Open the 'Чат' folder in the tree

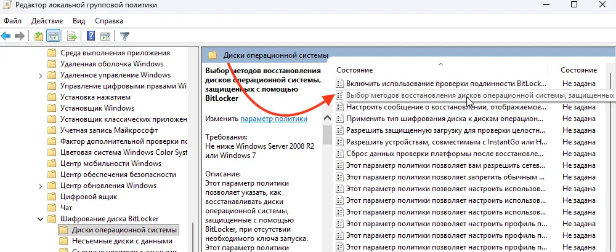coord(67,208)
